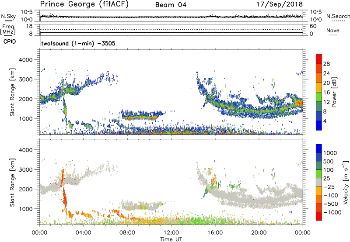This screenshot has width=350, height=242.
Task: Click the '4000' tick on the power panel axis
Action: [x=26, y=60]
